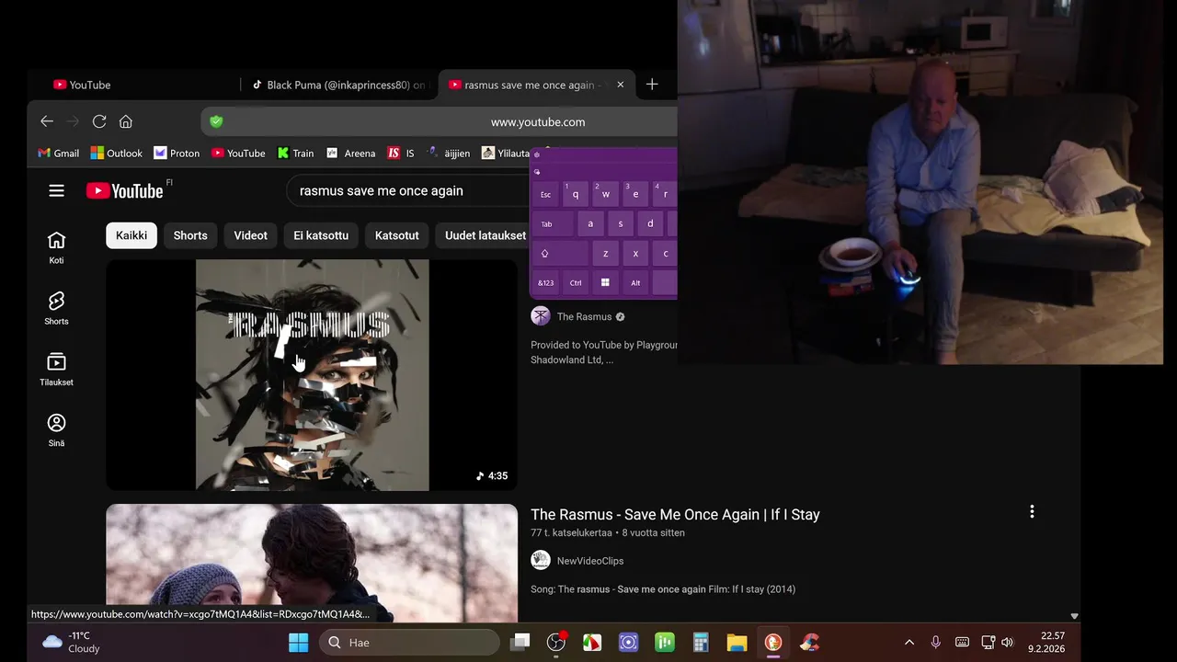Open Sinä in the YouTube sidebar
1177x662 pixels.
point(57,429)
